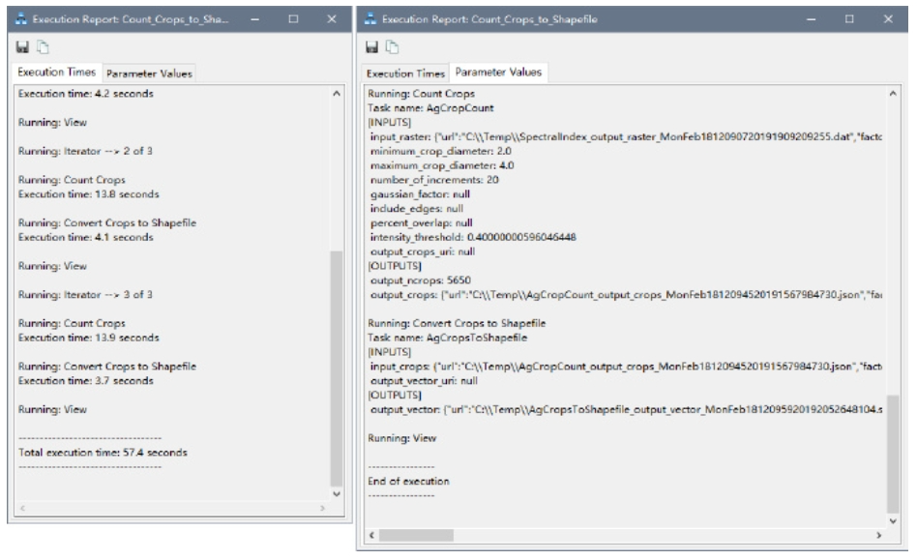The image size is (917, 560).
Task: Click 'Running: Iterator --> 2 of 3' line
Action: (x=85, y=151)
